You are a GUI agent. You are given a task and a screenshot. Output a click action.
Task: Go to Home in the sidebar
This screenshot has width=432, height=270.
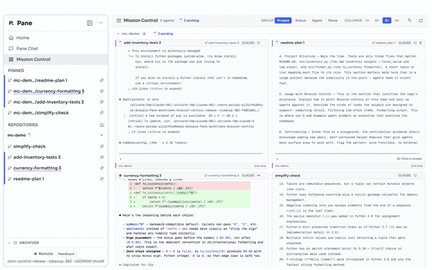[x=55, y=37]
